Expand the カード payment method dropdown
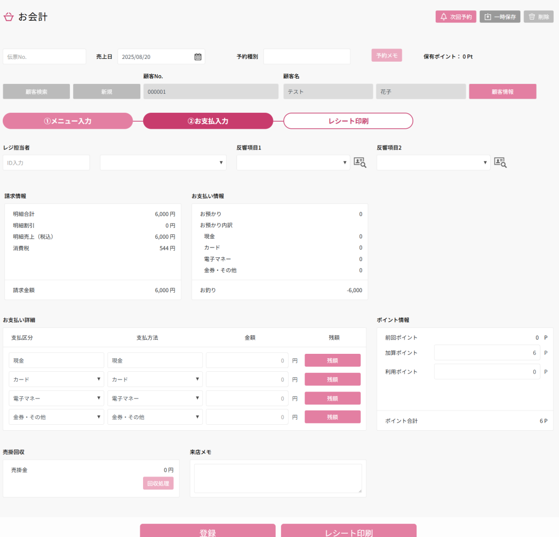This screenshot has width=559, height=537. [155, 379]
